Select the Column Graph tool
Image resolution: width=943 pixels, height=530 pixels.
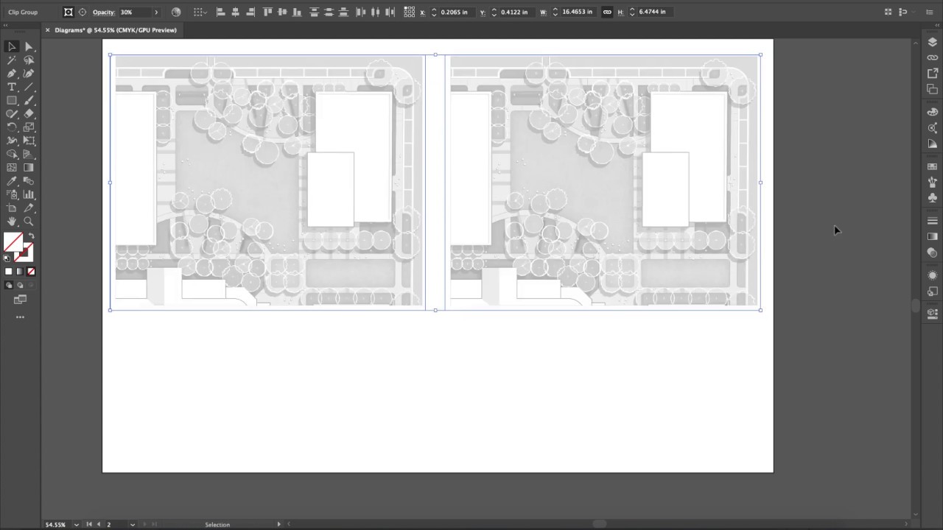29,194
